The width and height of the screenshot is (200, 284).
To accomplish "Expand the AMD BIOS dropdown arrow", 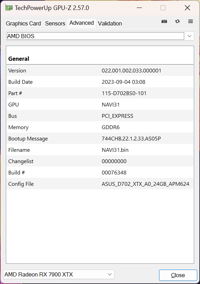I will coord(189,36).
